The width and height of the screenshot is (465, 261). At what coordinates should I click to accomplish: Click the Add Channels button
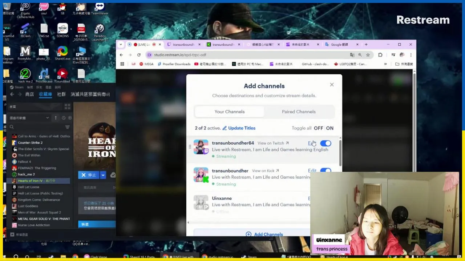264,234
